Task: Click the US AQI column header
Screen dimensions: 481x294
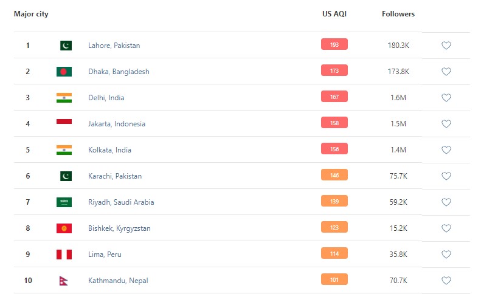Action: pyautogui.click(x=334, y=13)
